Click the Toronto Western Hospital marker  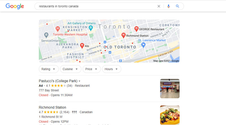pyautogui.click(x=58, y=29)
